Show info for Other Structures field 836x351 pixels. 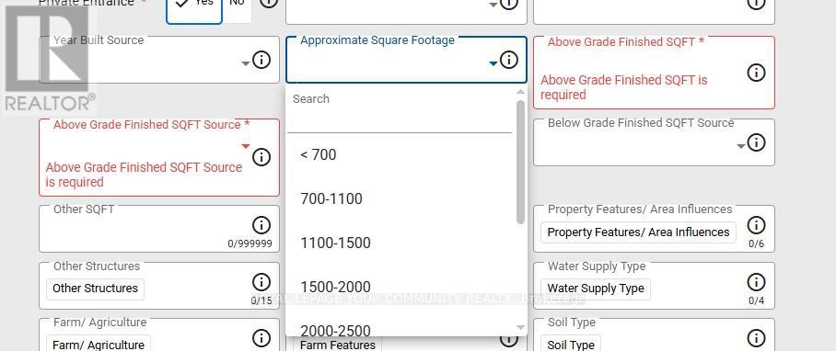click(x=261, y=282)
